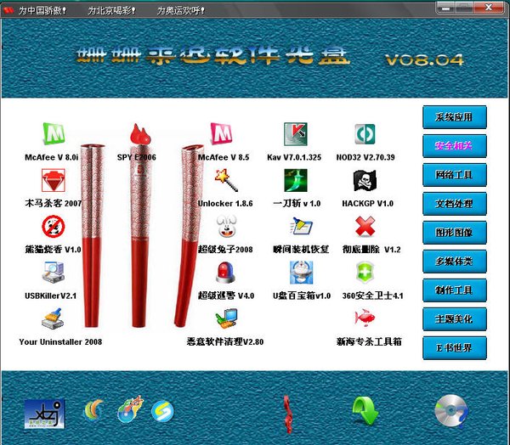Click the 恶意软件清理V2.80 text label
The image size is (510, 445).
(225, 342)
